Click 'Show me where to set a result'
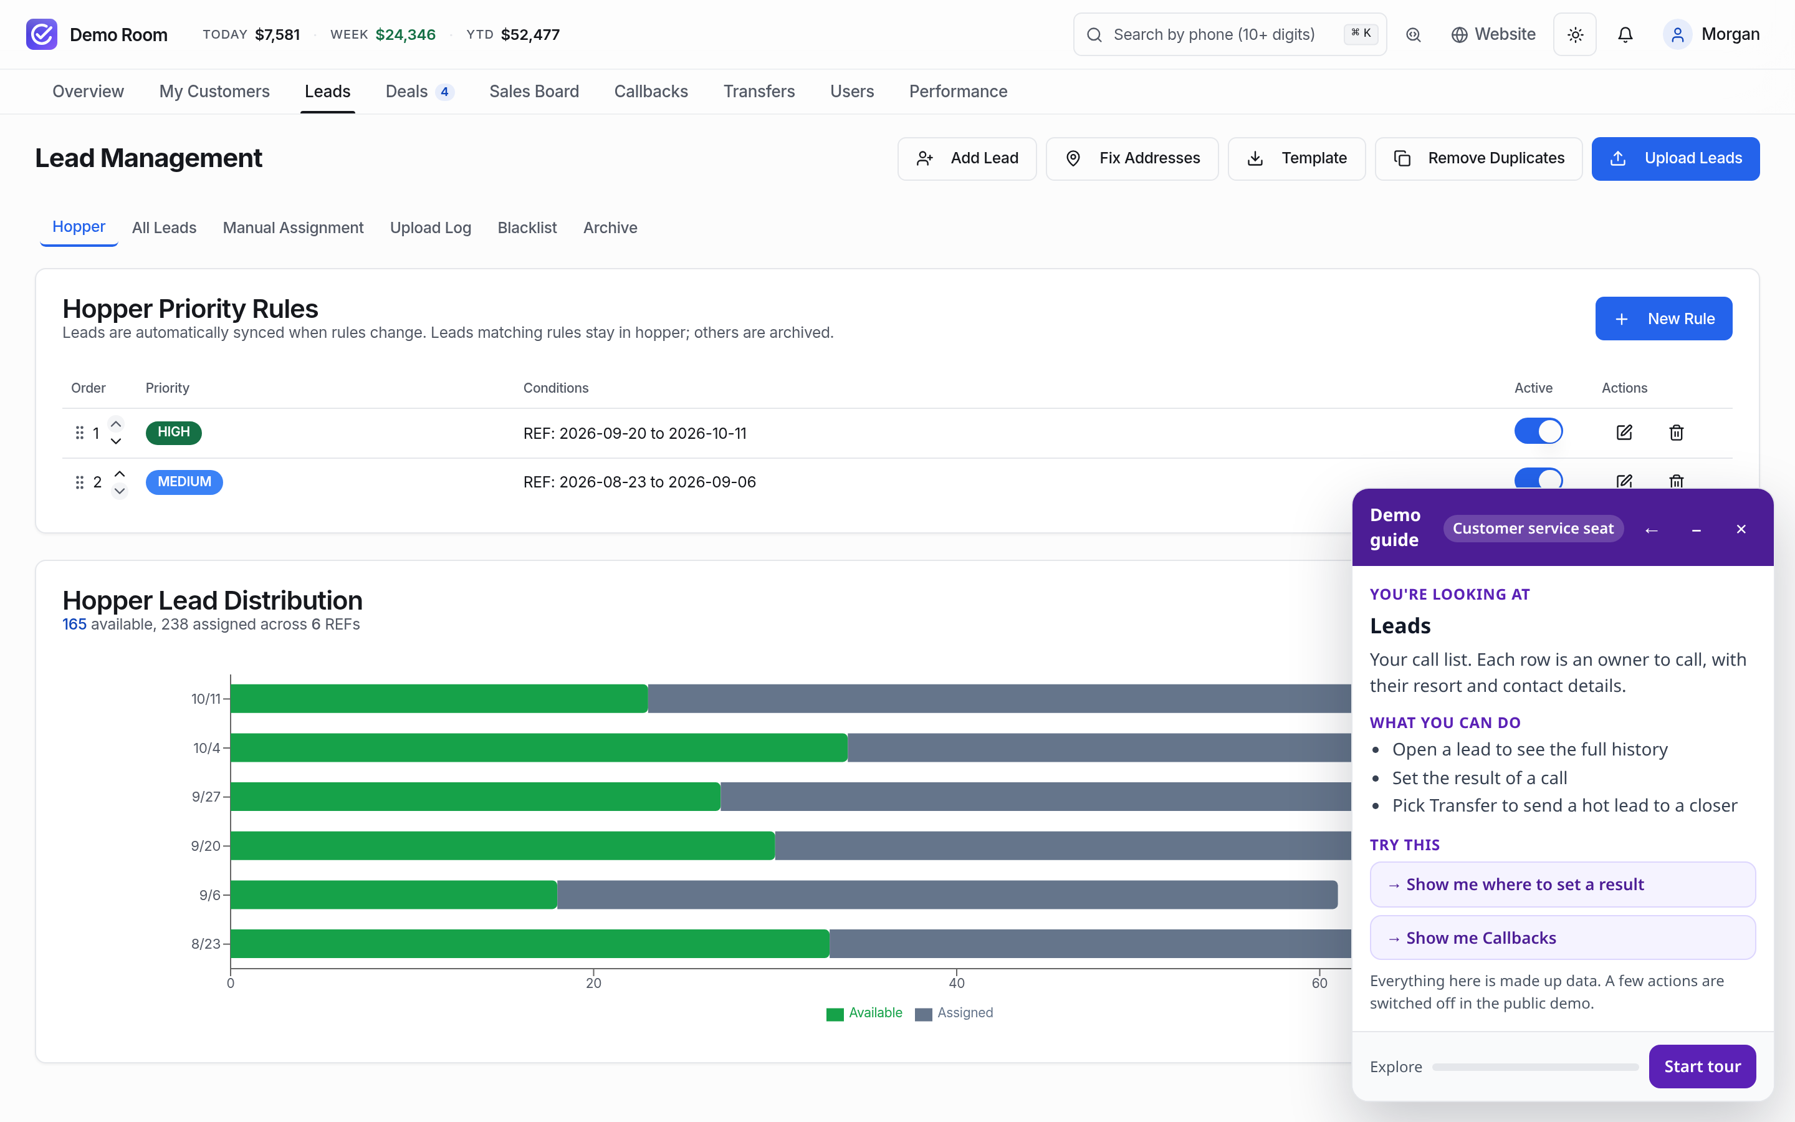Viewport: 1795px width, 1122px height. tap(1562, 885)
